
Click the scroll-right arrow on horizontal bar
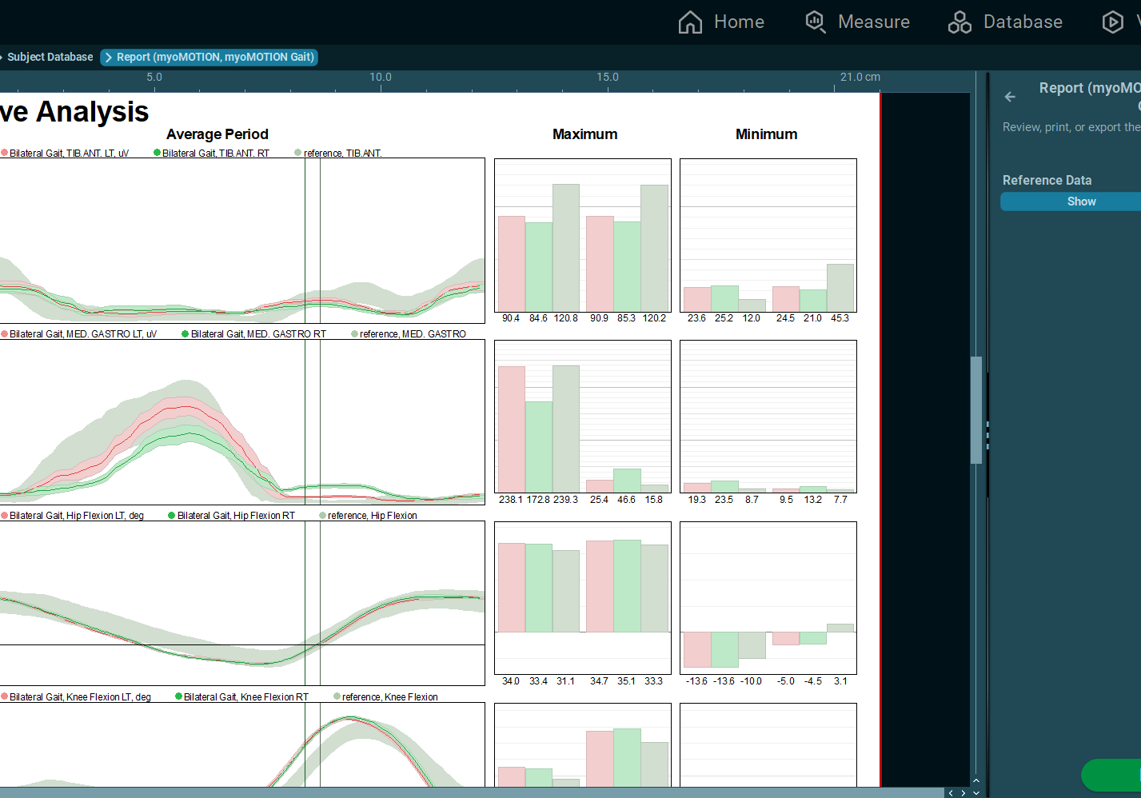coord(963,792)
